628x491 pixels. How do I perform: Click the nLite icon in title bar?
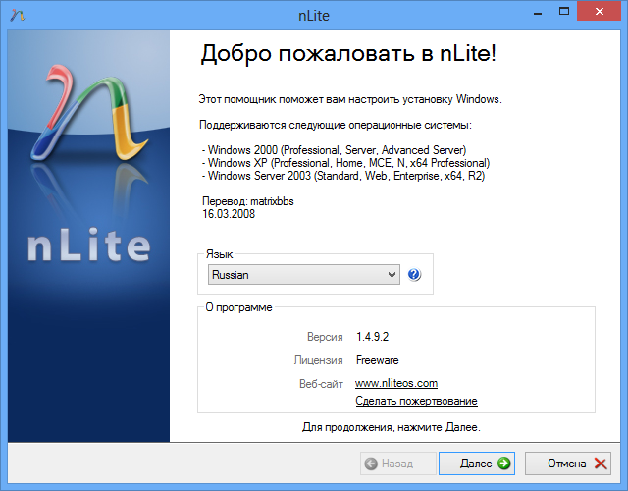coord(18,15)
